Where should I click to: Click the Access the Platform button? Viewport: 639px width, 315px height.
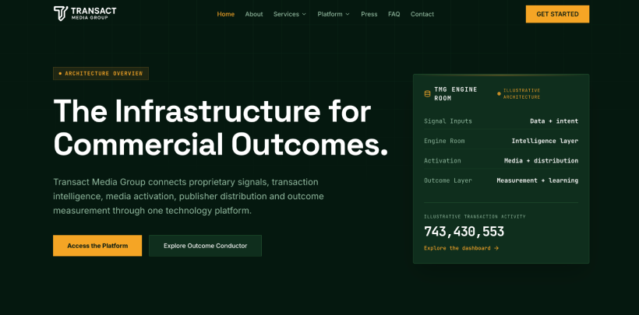97,246
